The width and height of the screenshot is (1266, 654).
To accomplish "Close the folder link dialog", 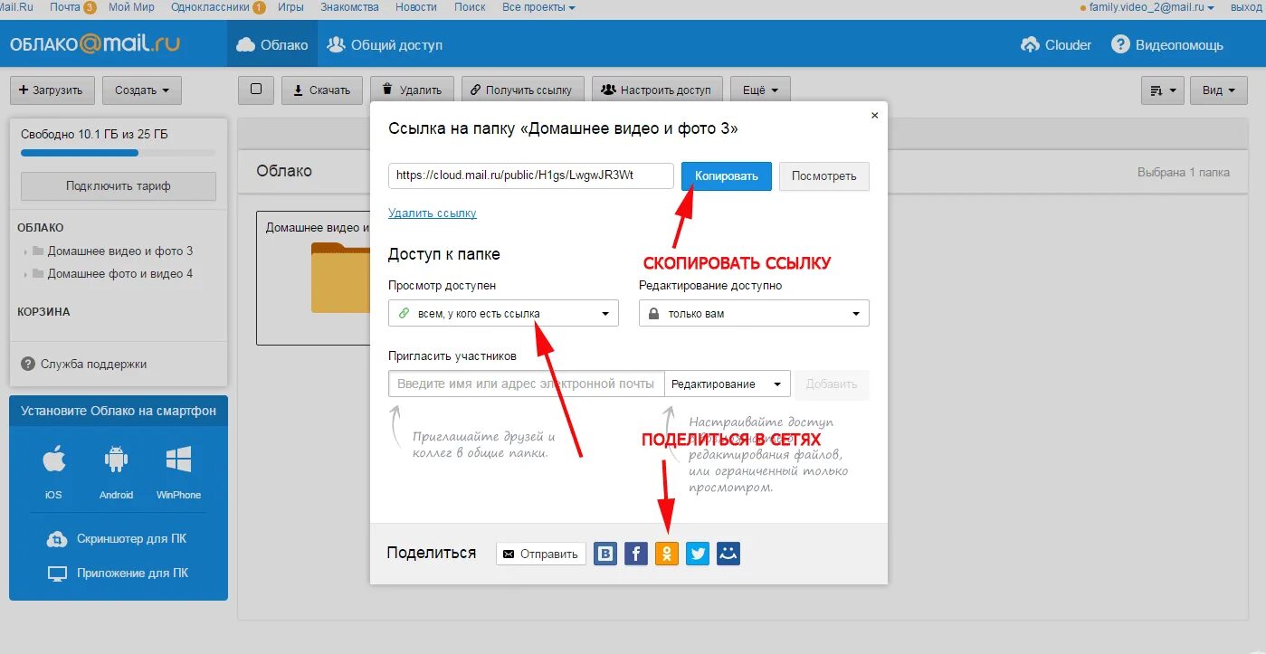I will [x=874, y=116].
